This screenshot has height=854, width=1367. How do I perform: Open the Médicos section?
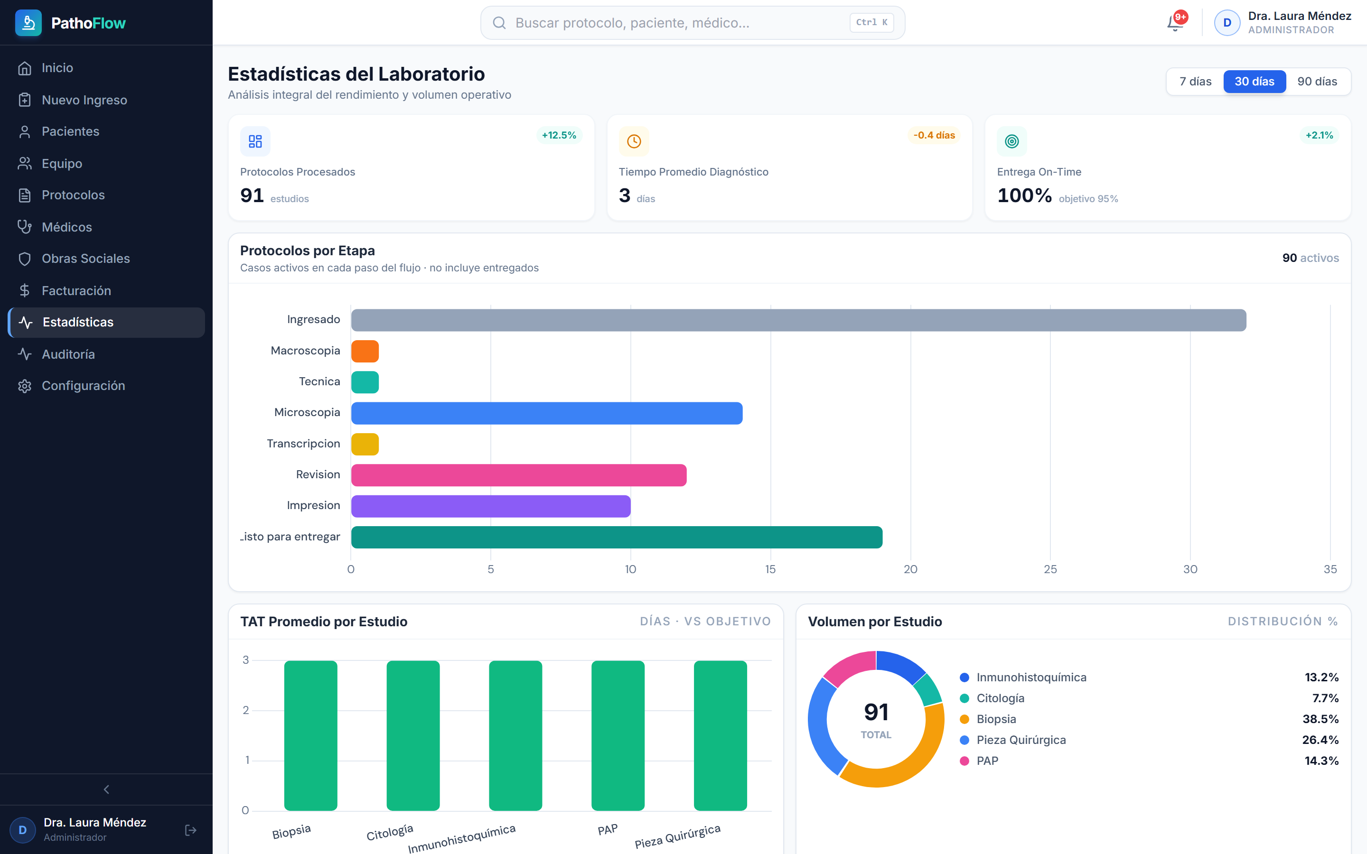point(106,227)
